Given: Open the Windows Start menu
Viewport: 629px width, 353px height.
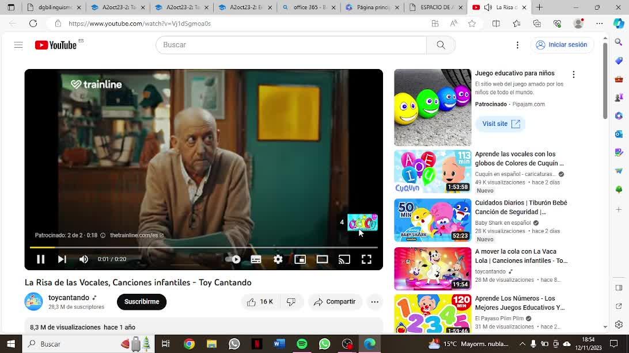Looking at the screenshot, I should coord(11,344).
